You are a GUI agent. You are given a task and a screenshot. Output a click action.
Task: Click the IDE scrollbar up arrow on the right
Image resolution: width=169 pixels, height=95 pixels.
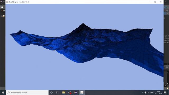click(168, 72)
